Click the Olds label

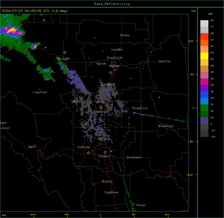coord(101,102)
